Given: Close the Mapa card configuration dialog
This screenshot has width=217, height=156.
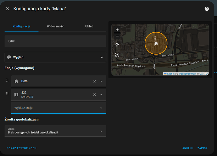Looking at the screenshot, I should pos(8,9).
